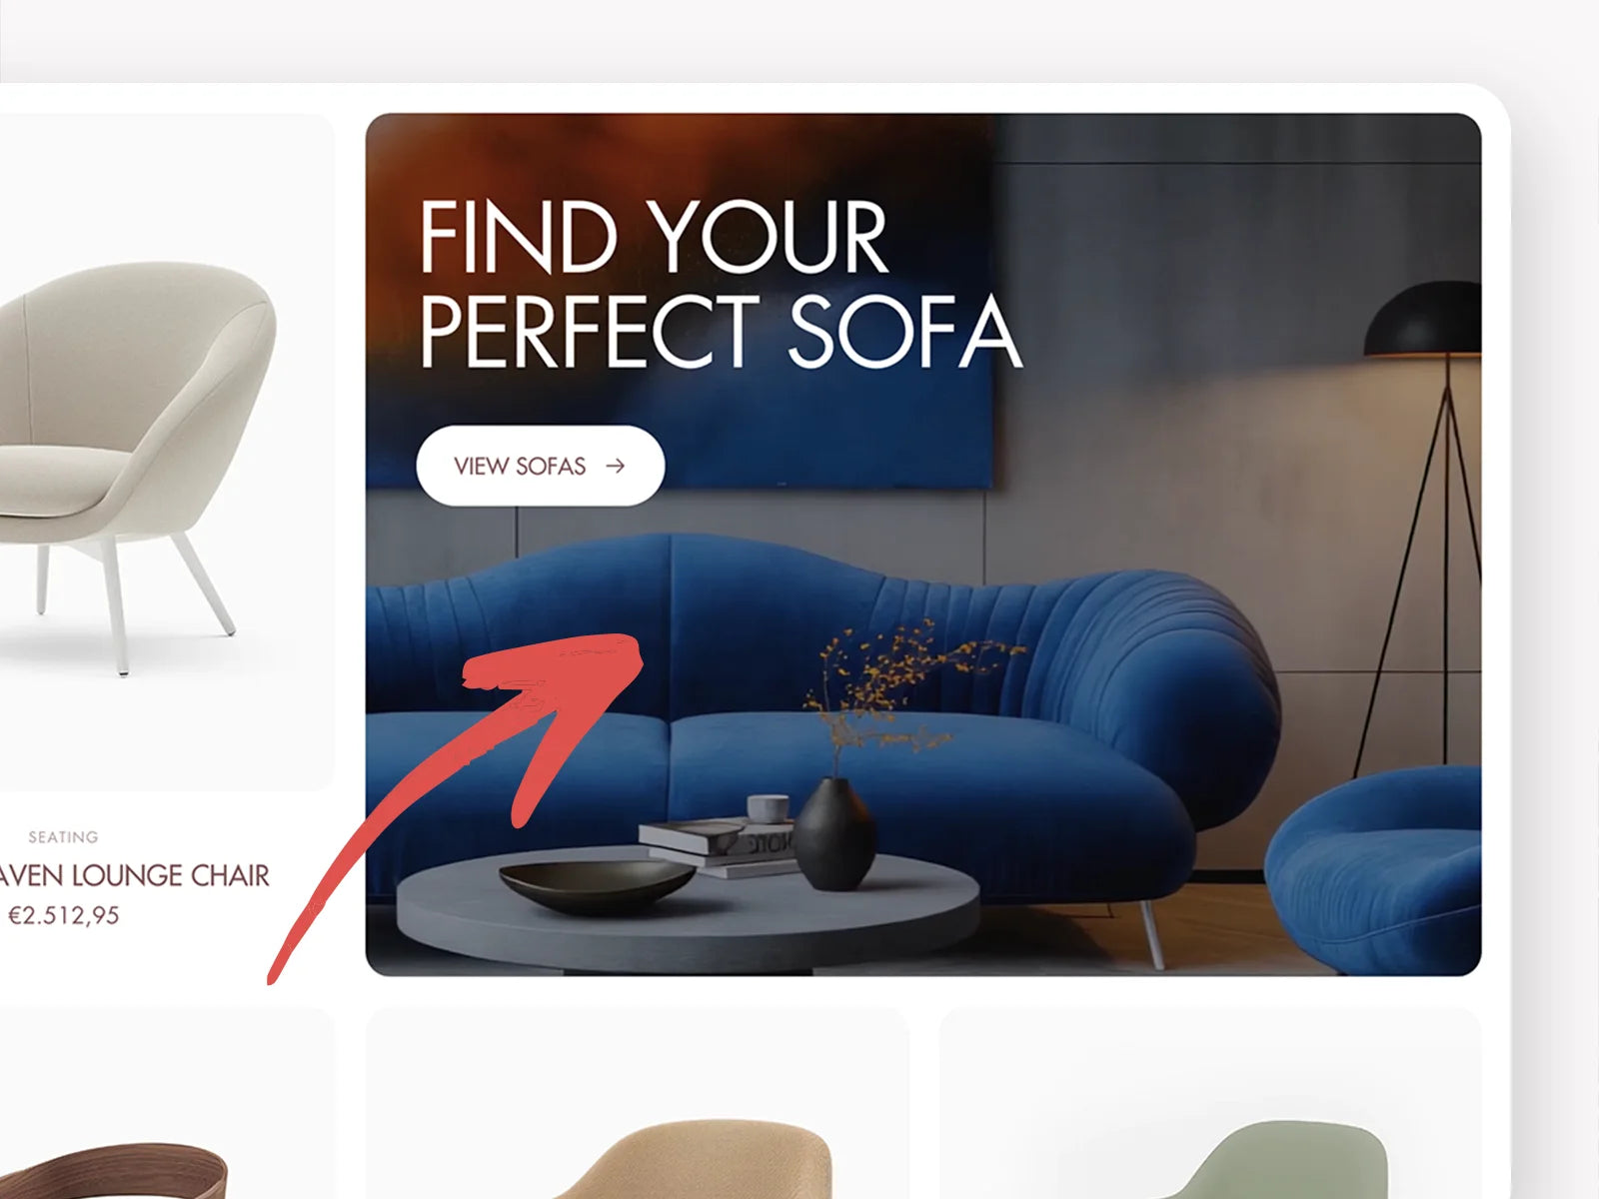Click the arrow icon inside View Sofas
Screen dimensions: 1599x1199
pos(616,466)
